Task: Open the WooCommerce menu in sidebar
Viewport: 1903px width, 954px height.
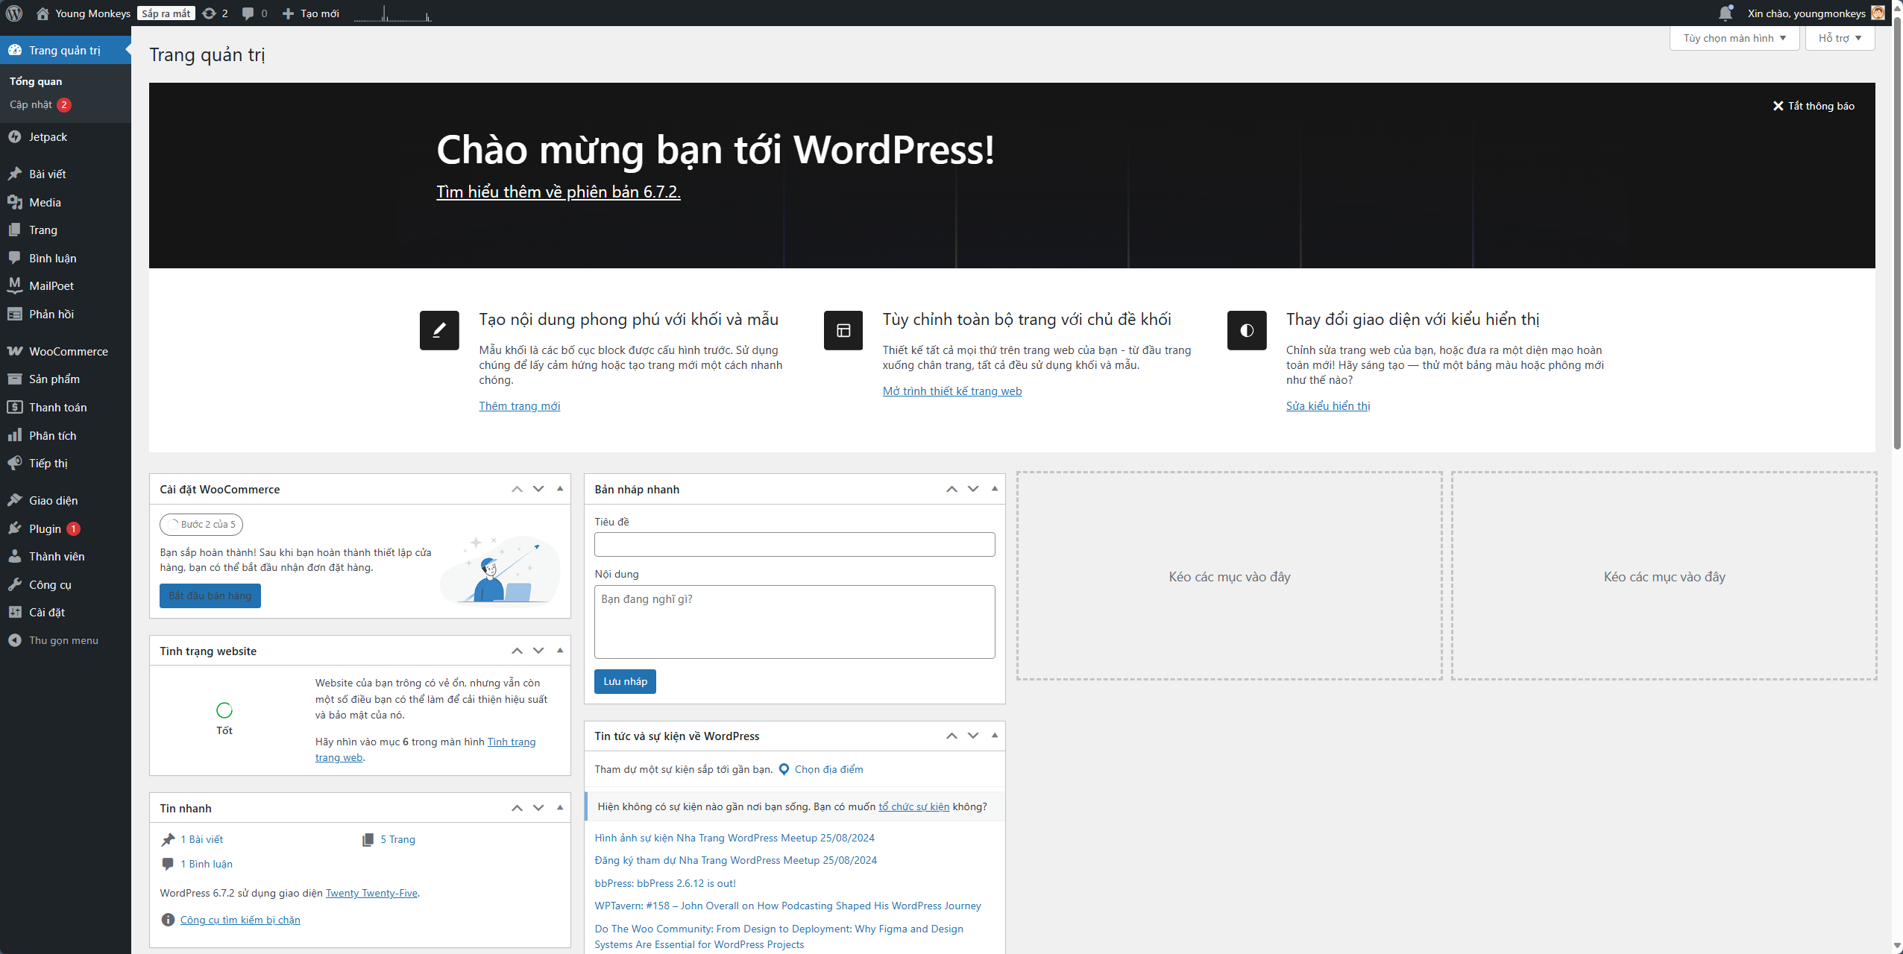Action: click(68, 351)
